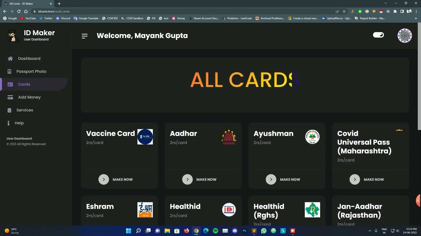The width and height of the screenshot is (421, 236).
Task: Open the Pokeball extension icon
Action: (381, 11)
